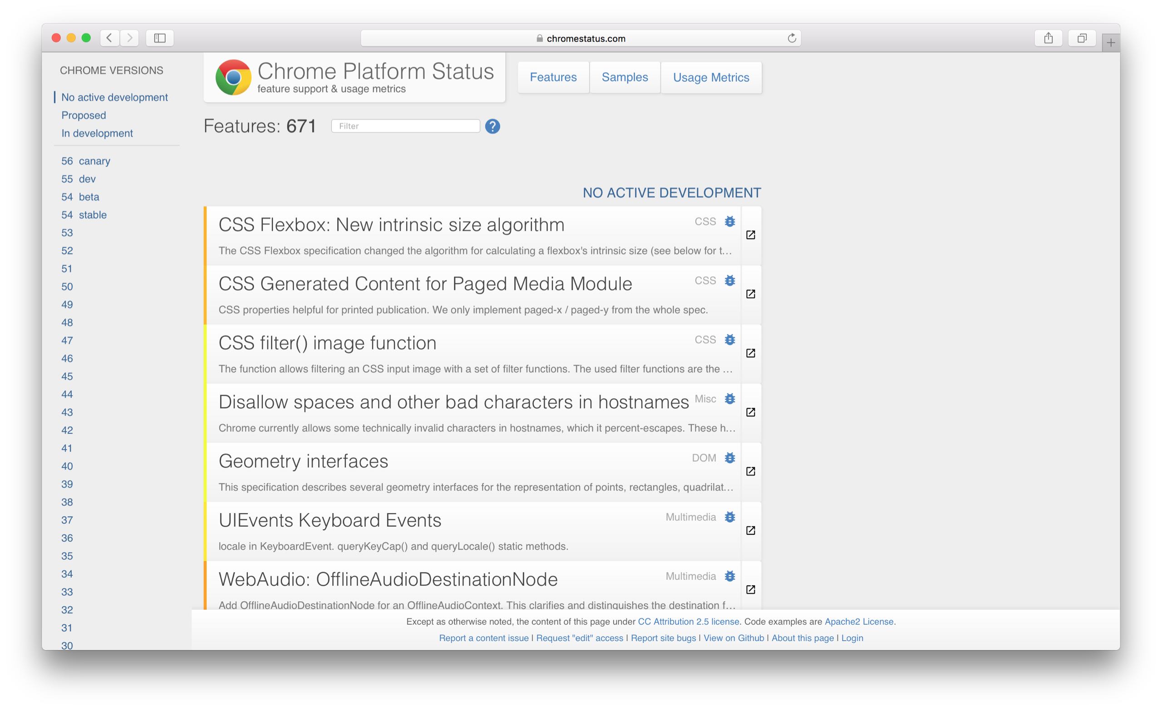Click bug icon for Disallow spaces in hostnames
The image size is (1162, 710).
(x=729, y=399)
